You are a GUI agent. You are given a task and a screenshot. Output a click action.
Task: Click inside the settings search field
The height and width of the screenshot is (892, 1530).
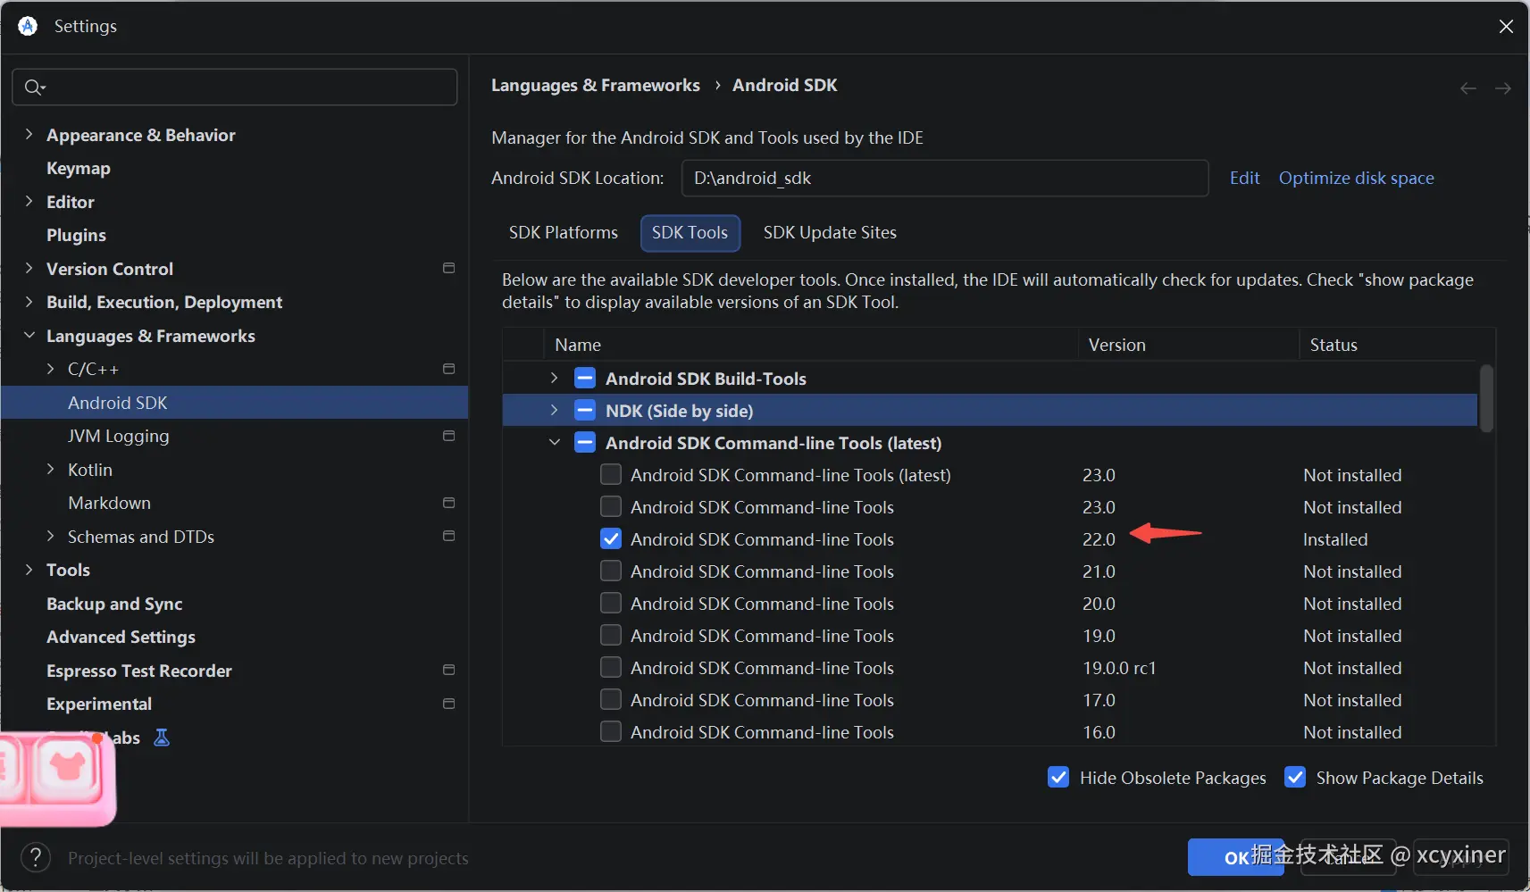(x=235, y=87)
